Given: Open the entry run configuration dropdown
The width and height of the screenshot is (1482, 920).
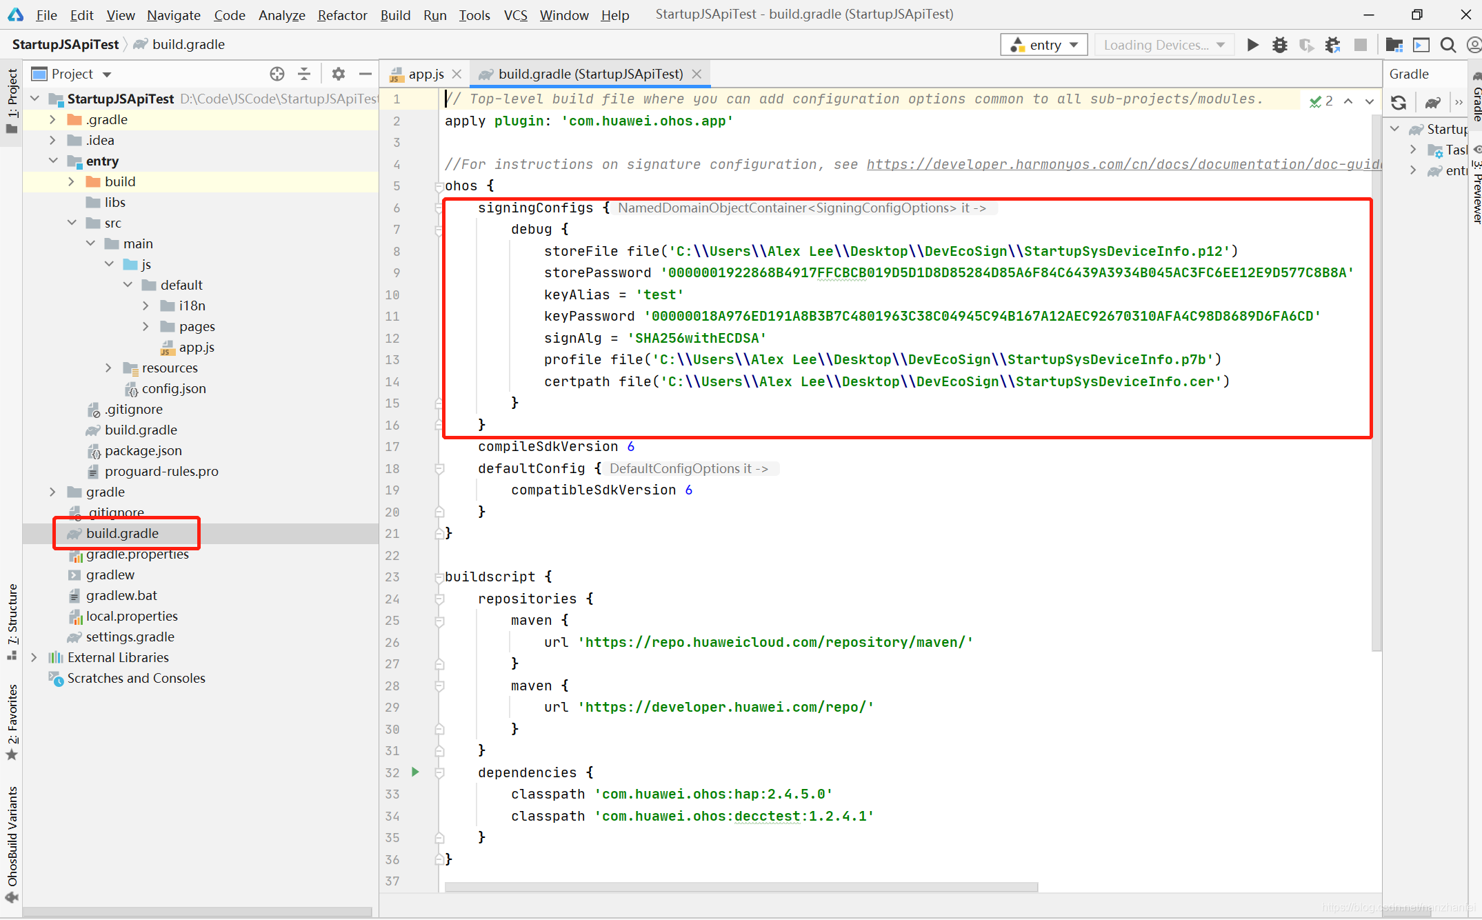Looking at the screenshot, I should click(x=1043, y=45).
